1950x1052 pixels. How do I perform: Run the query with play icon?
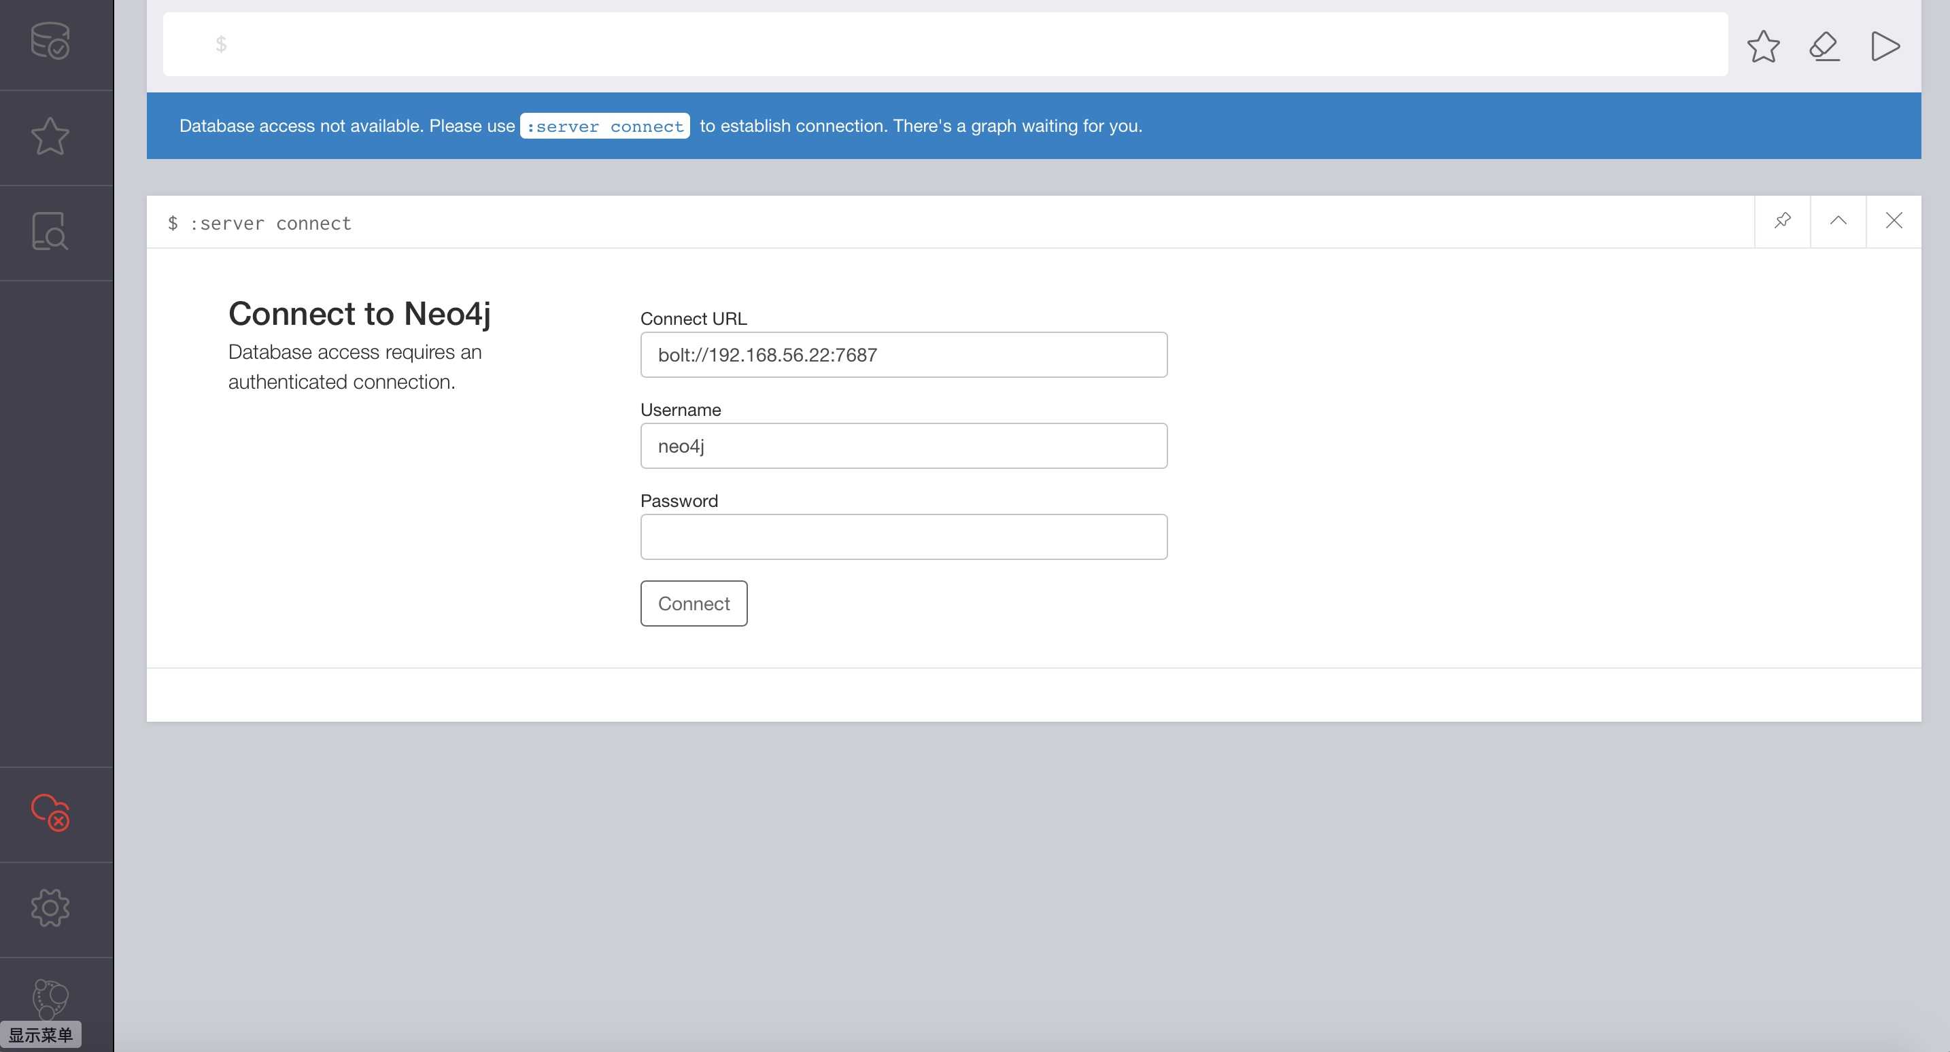coord(1885,46)
